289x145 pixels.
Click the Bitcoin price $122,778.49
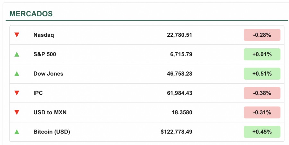176,132
